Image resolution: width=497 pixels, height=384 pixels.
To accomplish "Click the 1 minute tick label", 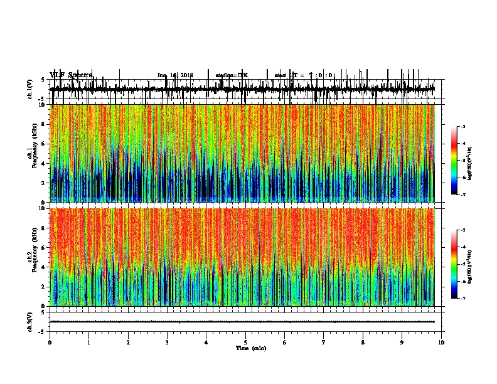I will (88, 343).
